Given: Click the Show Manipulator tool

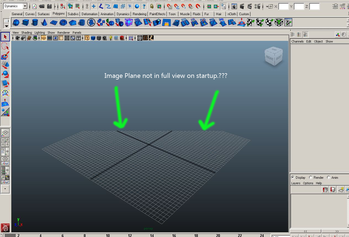Looking at the screenshot, I should point(5,112).
